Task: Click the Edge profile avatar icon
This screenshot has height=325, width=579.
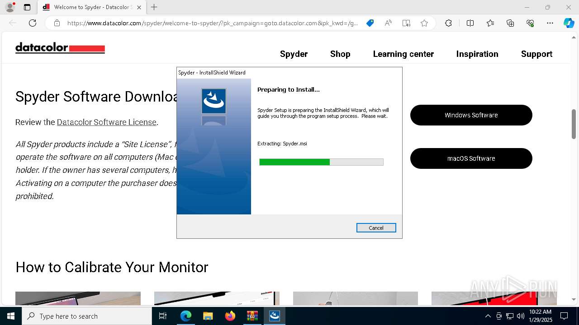Action: coord(9,7)
